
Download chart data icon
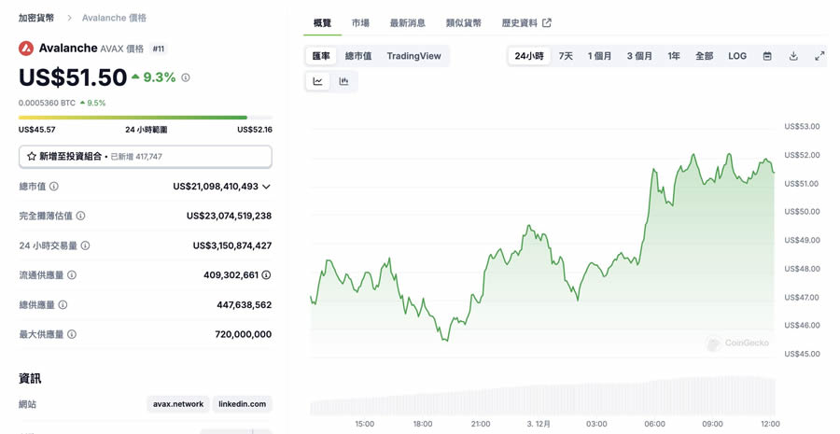pos(793,56)
